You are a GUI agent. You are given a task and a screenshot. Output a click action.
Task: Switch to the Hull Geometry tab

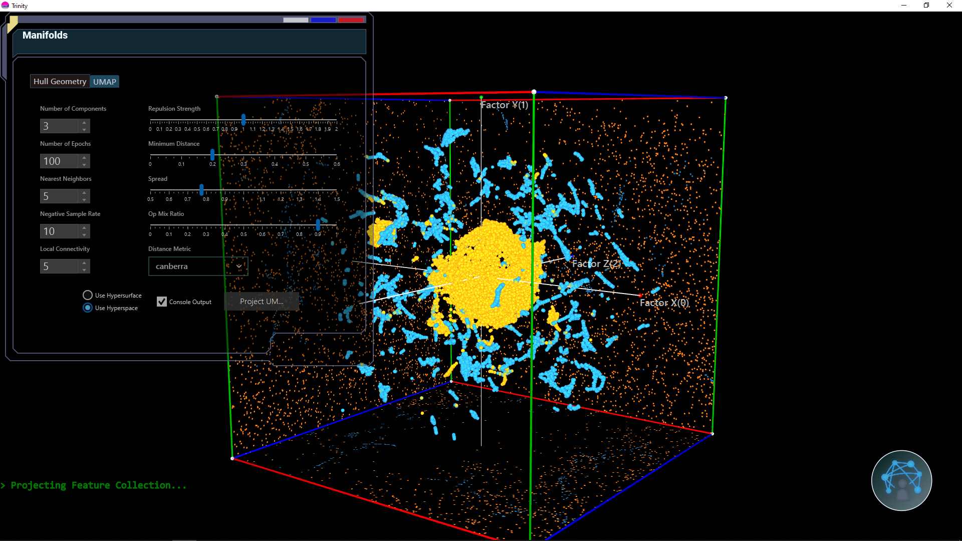click(60, 81)
